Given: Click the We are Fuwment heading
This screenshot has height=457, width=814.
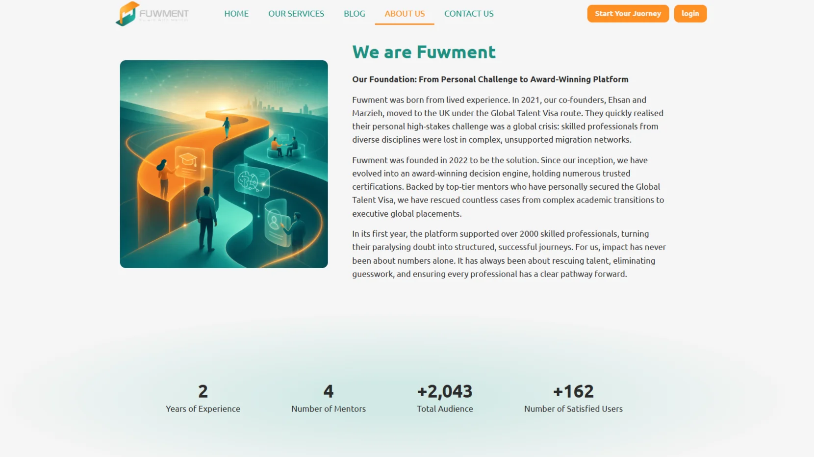Looking at the screenshot, I should point(424,52).
